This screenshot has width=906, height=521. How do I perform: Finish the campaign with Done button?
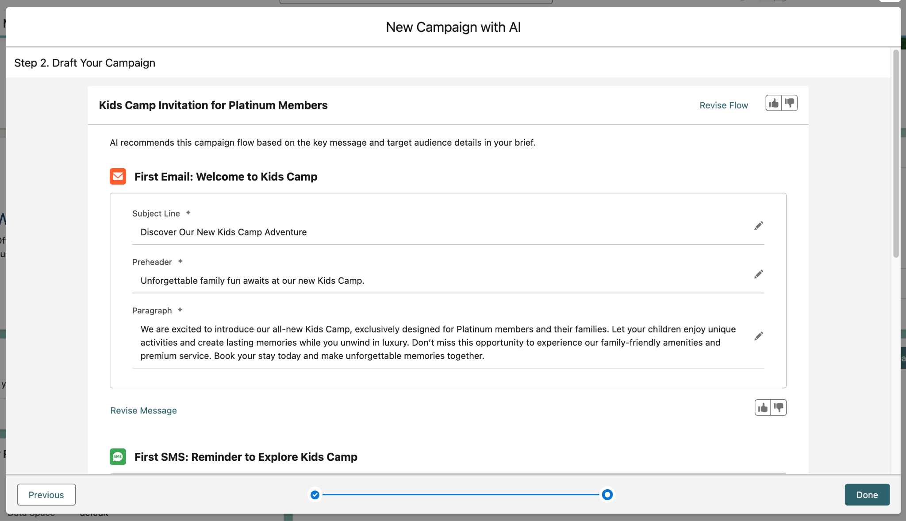(867, 494)
